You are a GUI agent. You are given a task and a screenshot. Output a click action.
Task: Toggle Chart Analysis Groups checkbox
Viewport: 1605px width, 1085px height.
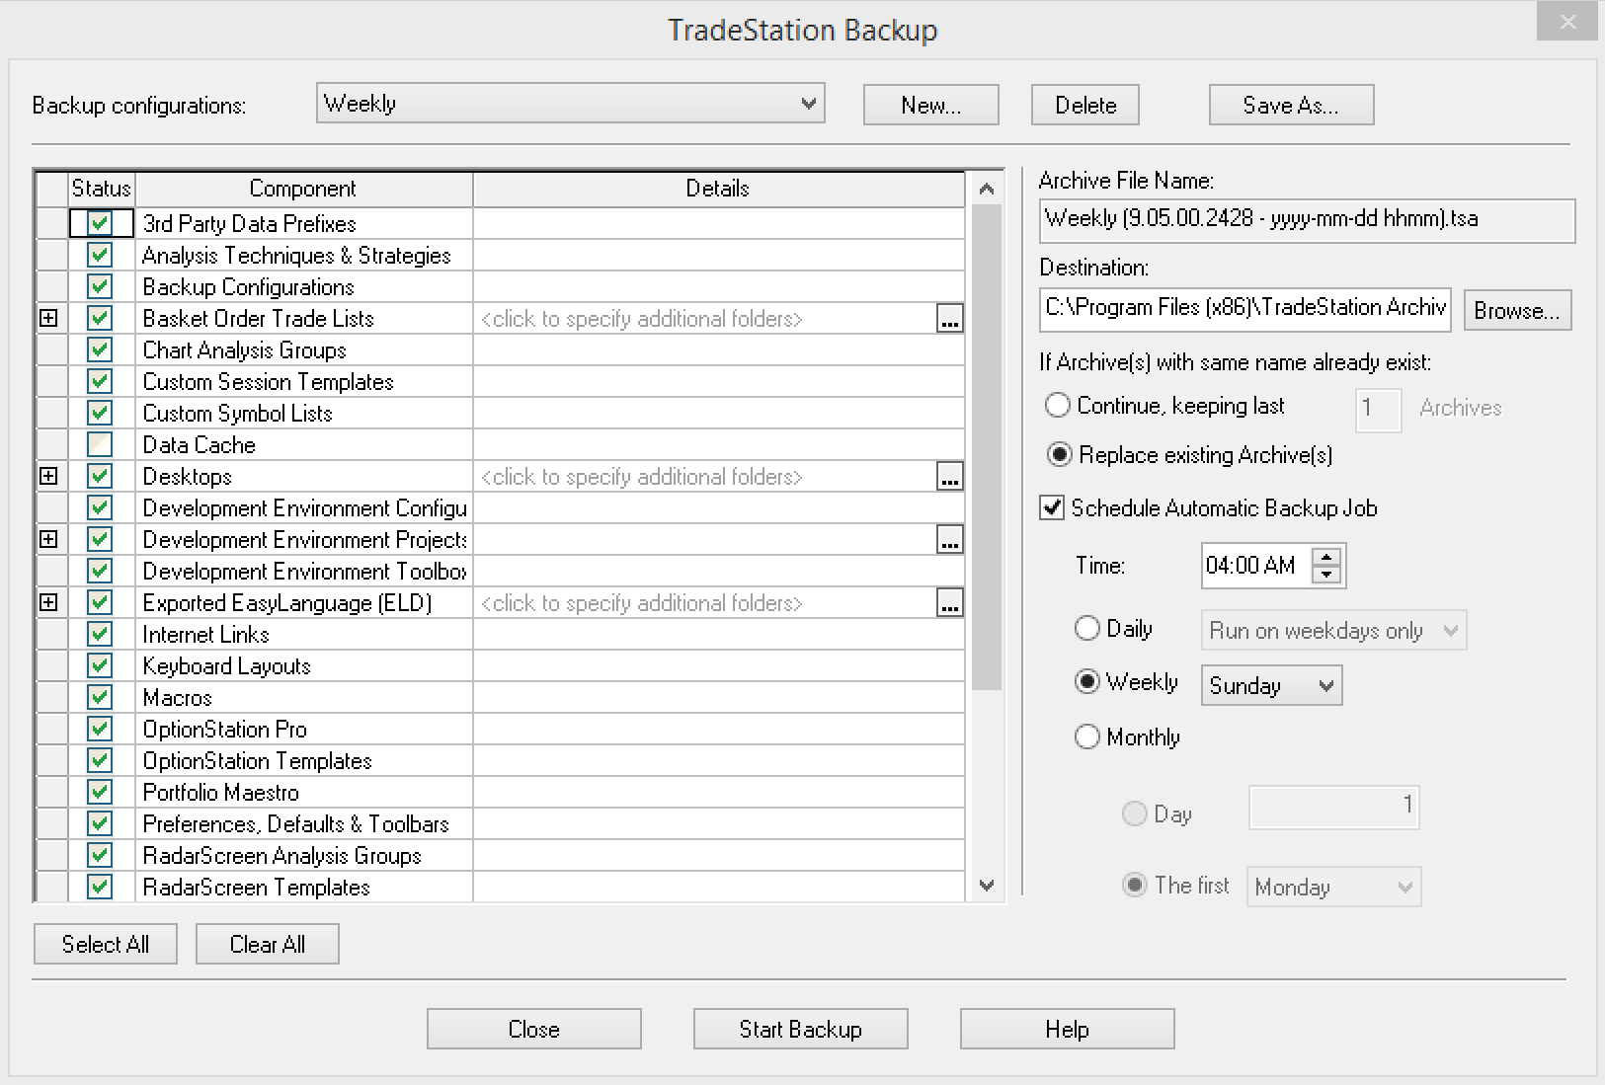pyautogui.click(x=100, y=349)
